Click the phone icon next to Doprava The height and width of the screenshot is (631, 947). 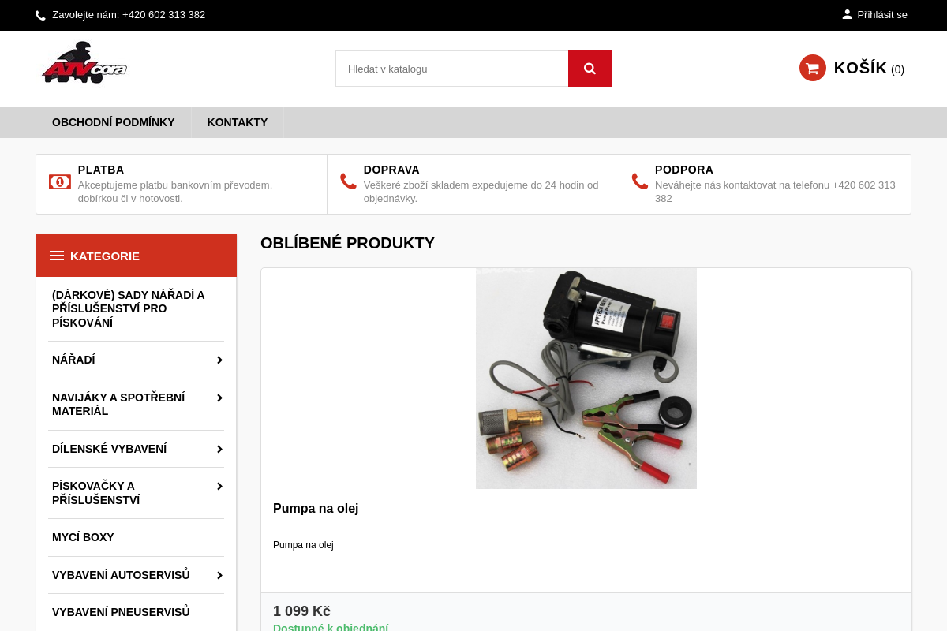pos(348,181)
